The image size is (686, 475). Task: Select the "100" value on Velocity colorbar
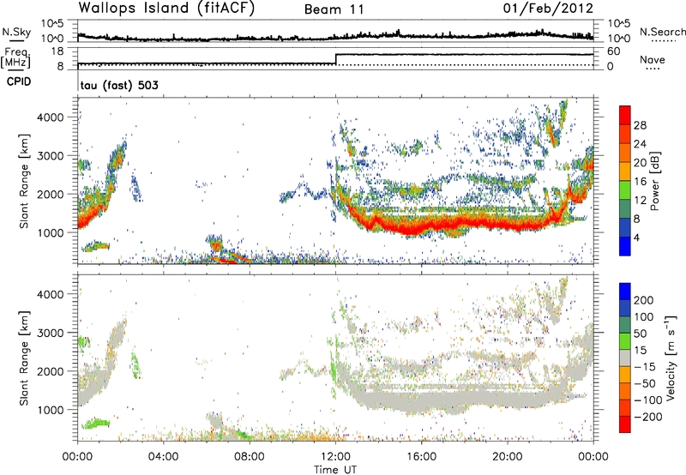click(644, 317)
